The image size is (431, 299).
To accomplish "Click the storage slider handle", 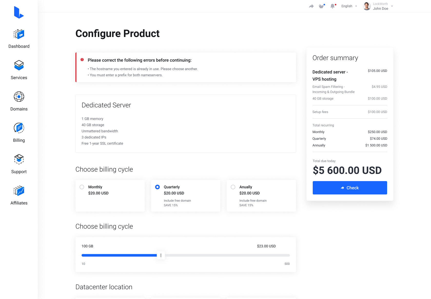I will [x=161, y=255].
